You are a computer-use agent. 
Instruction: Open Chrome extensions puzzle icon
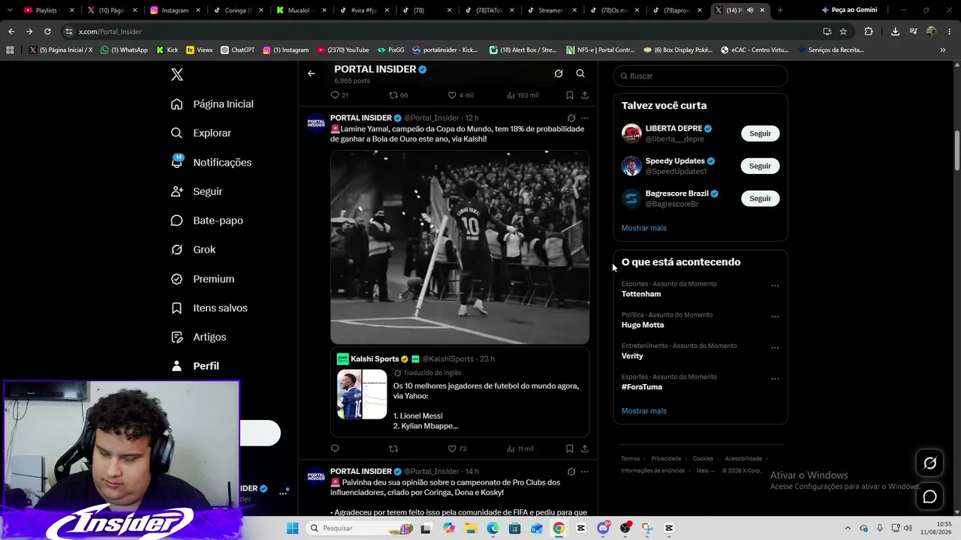point(869,31)
